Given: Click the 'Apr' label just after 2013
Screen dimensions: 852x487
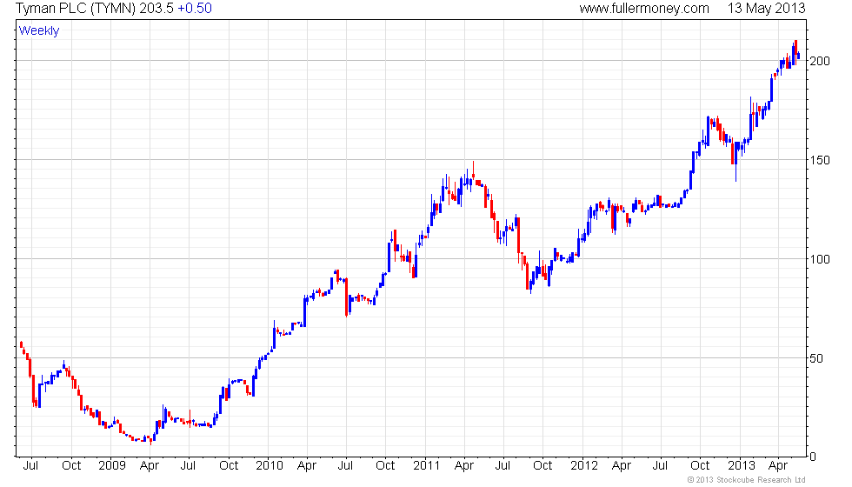Looking at the screenshot, I should pyautogui.click(x=778, y=465).
